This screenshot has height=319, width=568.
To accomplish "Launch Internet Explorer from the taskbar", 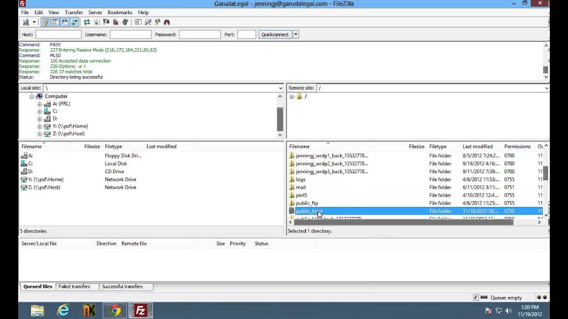I will click(x=63, y=311).
